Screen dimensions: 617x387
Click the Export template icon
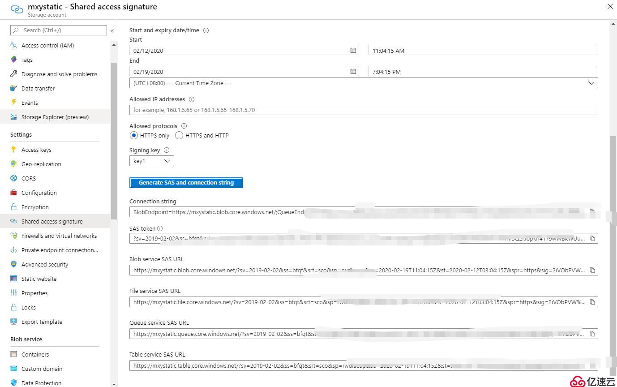pyautogui.click(x=13, y=322)
